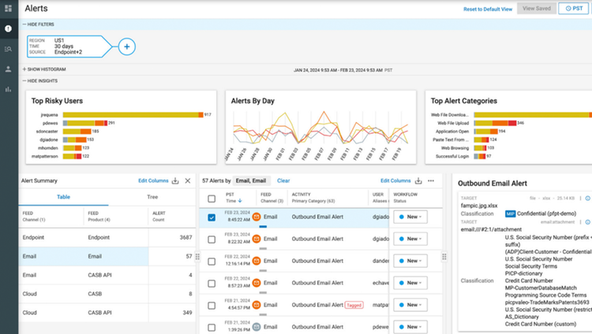Click the Tagged label on matpa alert
Image resolution: width=592 pixels, height=334 pixels.
point(354,305)
